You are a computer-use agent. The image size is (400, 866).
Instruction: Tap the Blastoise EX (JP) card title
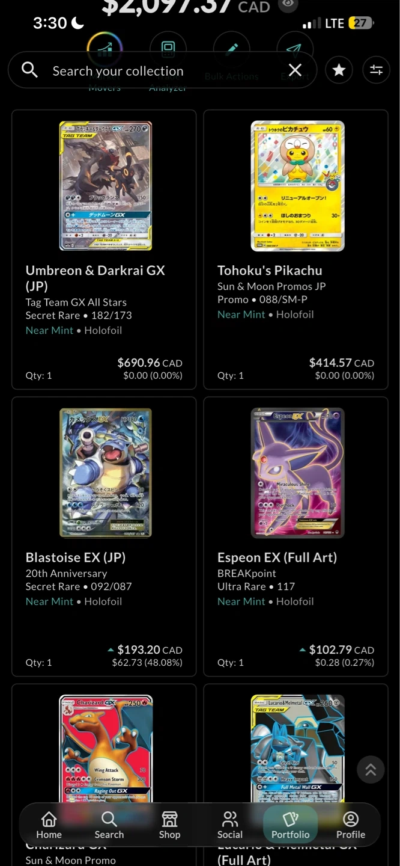point(76,557)
